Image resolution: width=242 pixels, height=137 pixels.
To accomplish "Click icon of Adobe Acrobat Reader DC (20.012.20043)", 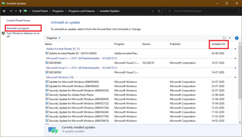I will [47, 53].
